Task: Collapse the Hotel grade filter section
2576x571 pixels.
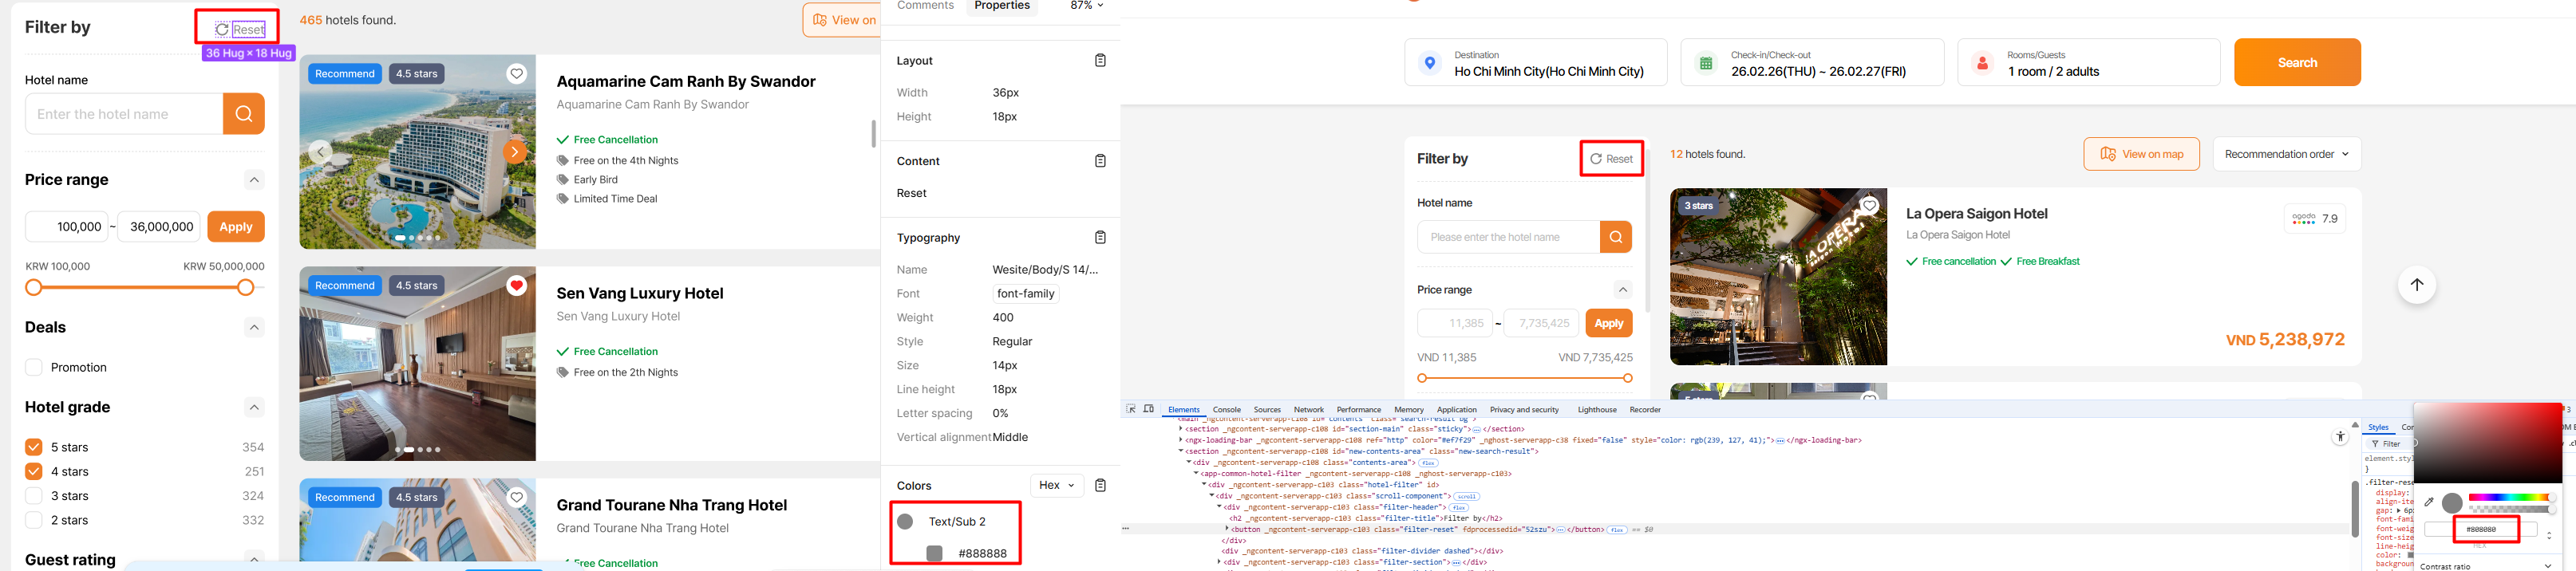Action: (254, 407)
